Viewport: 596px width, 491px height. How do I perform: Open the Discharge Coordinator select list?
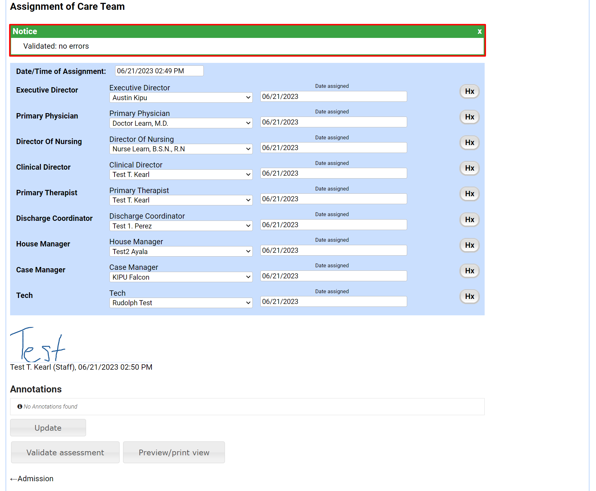pos(181,226)
